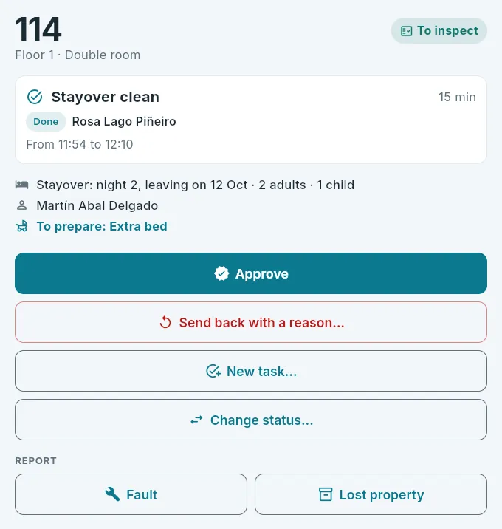Open Change status options

(x=251, y=420)
